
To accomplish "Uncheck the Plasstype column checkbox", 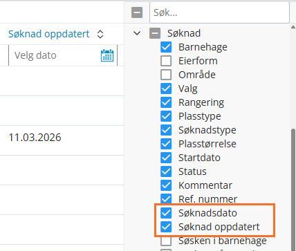I will point(166,116).
